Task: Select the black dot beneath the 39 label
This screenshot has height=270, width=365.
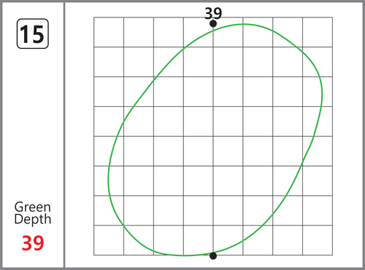Action: click(213, 24)
